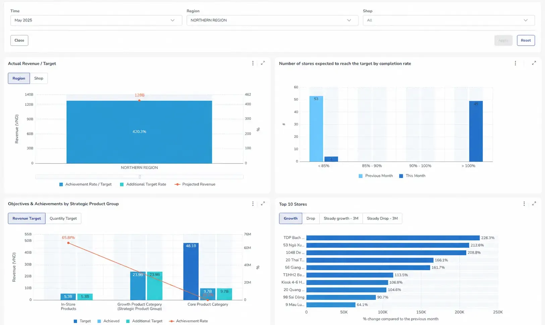Click the 9 Mau Lu... bar at 64.1%
The image size is (545, 325).
(x=331, y=305)
